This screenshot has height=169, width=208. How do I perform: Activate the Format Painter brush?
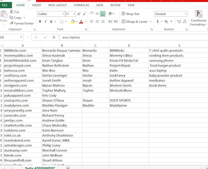(12, 23)
